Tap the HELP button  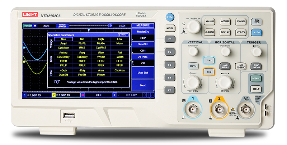(256, 89)
